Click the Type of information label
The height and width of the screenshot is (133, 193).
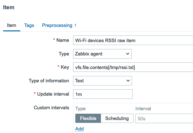tap(49, 81)
